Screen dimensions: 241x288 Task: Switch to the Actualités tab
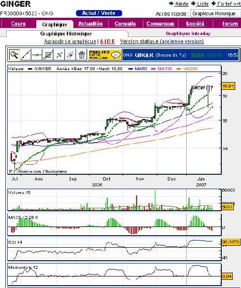[90, 24]
